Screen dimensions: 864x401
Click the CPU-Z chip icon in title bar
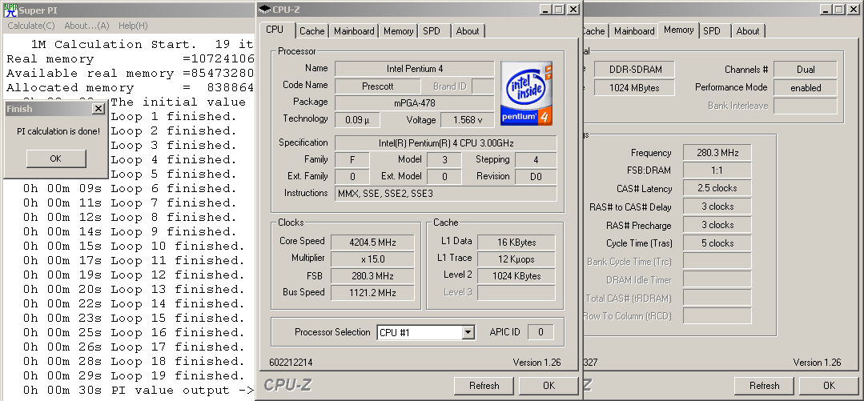click(265, 10)
